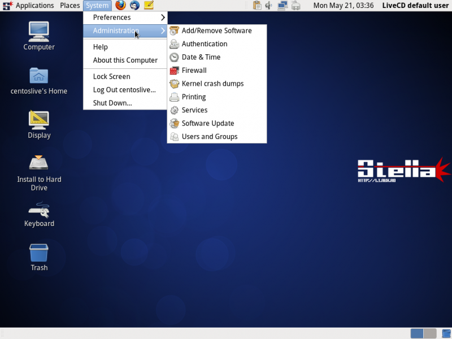The height and width of the screenshot is (339, 452).
Task: Open Kernel crash dumps tool
Action: pyautogui.click(x=217, y=84)
